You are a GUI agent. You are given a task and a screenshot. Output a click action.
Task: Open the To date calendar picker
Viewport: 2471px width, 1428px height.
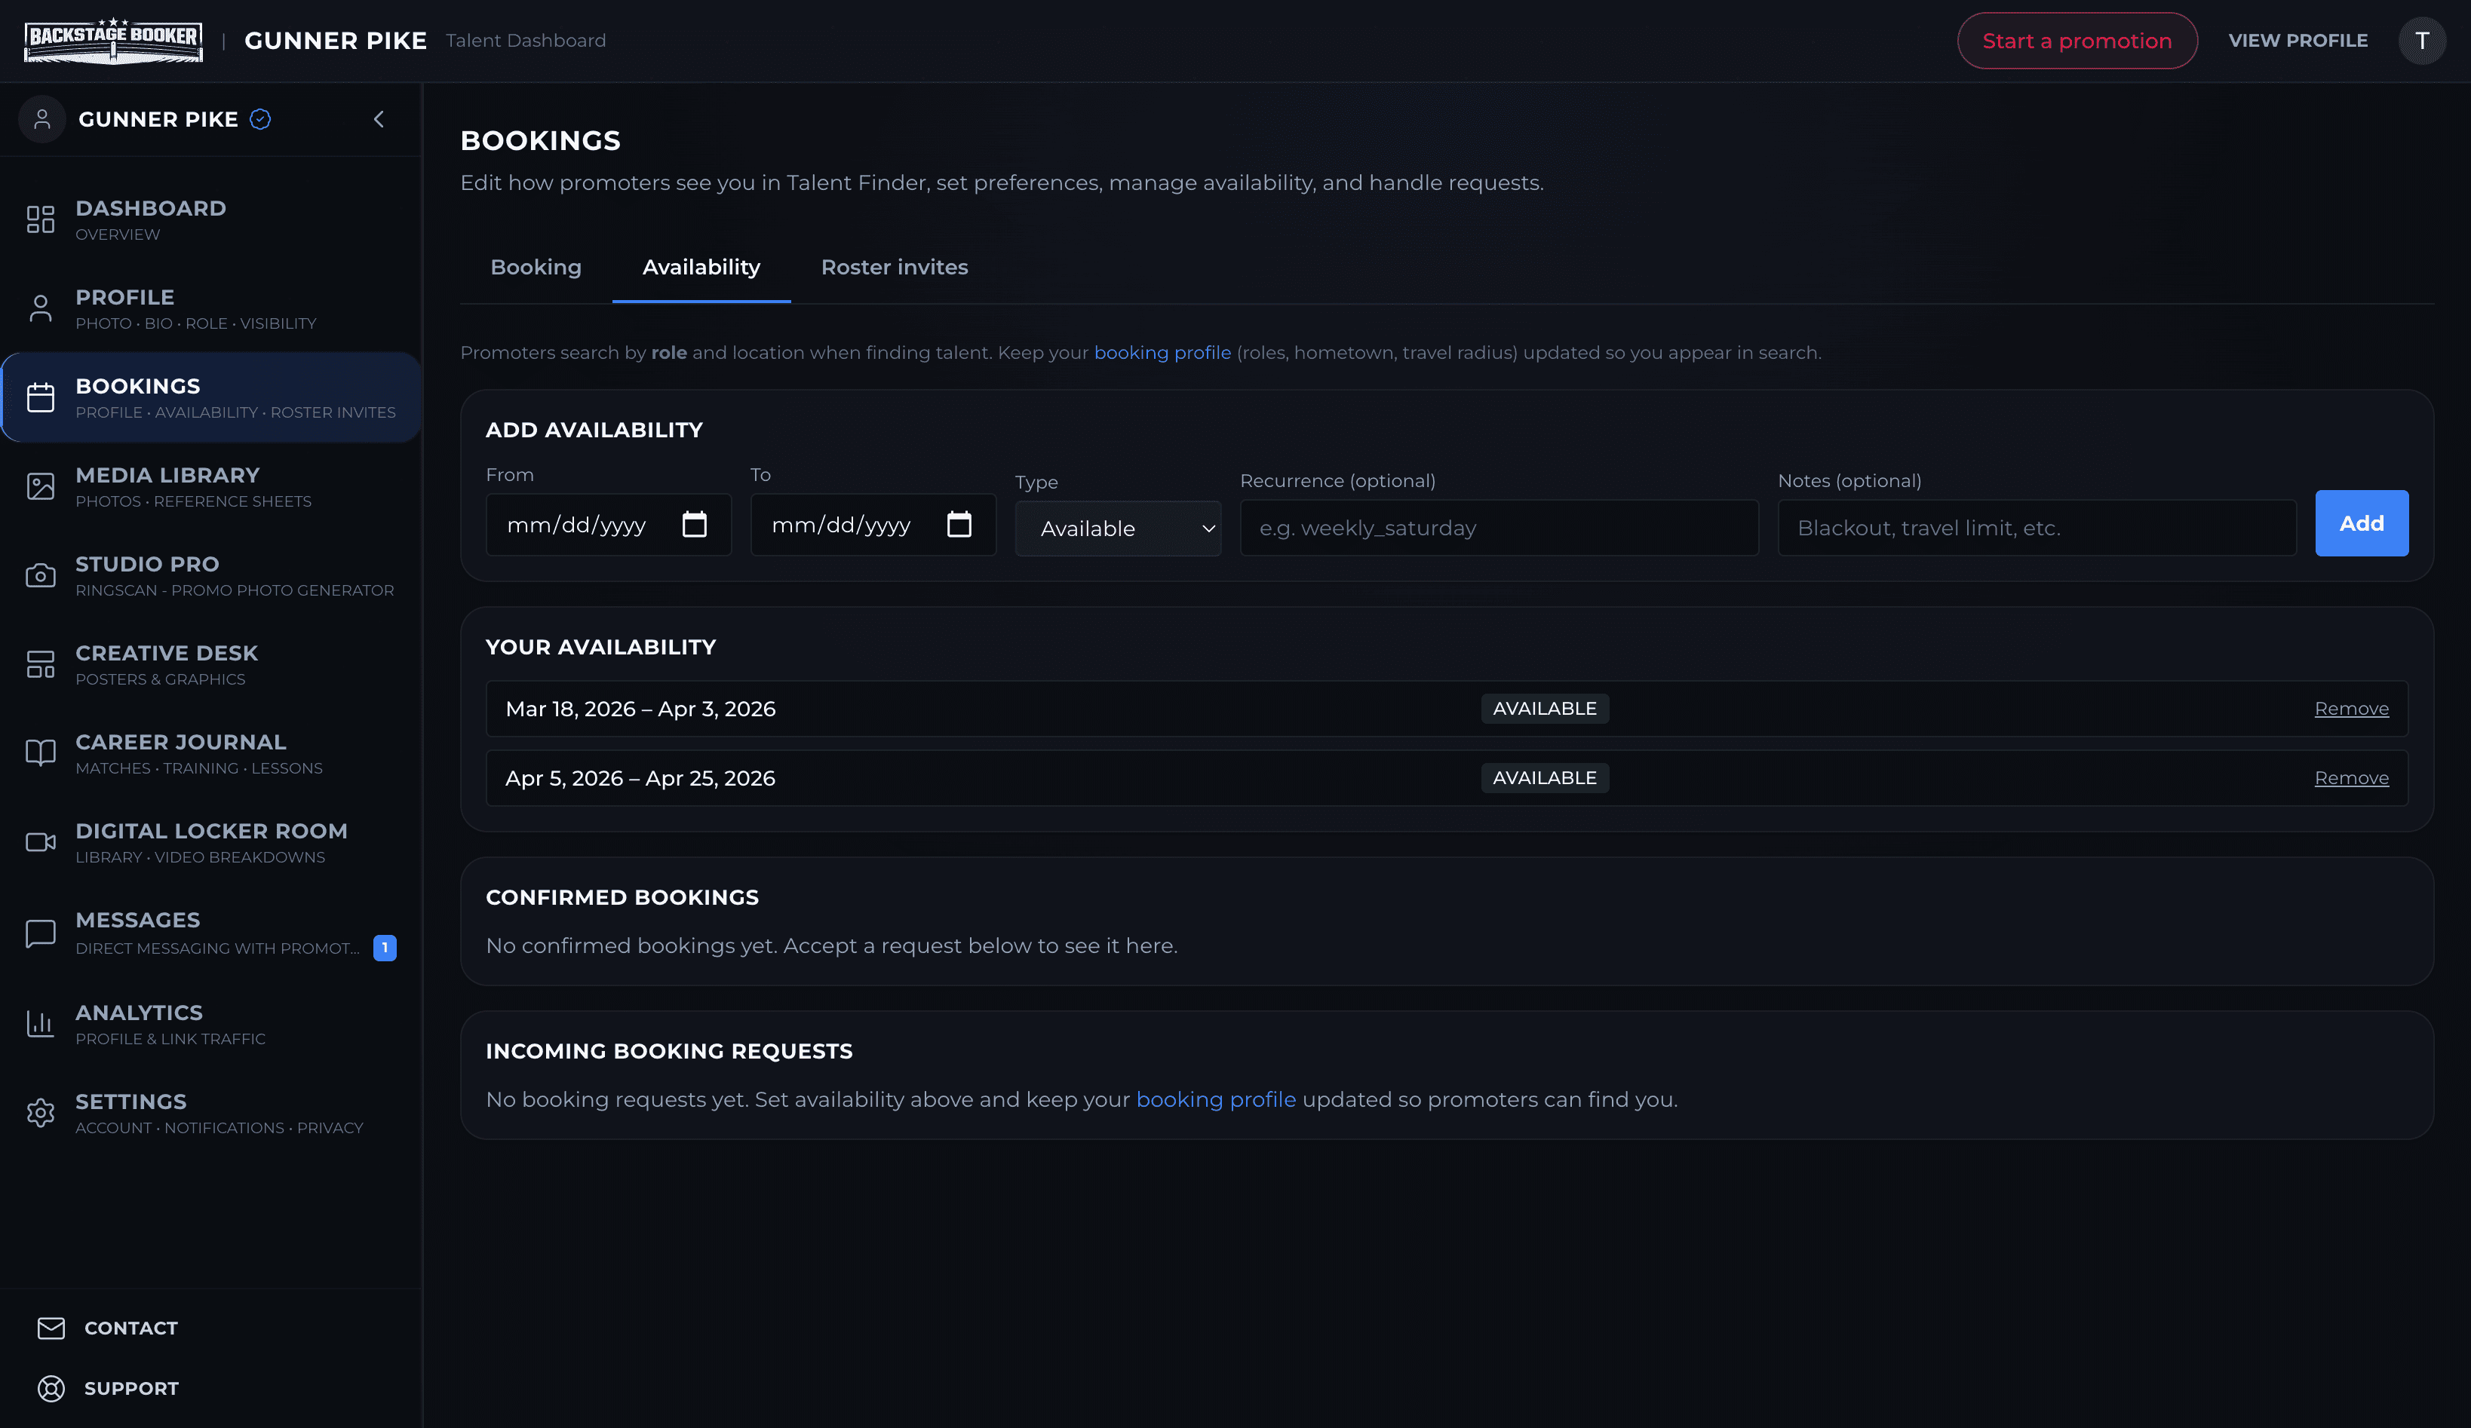(958, 524)
